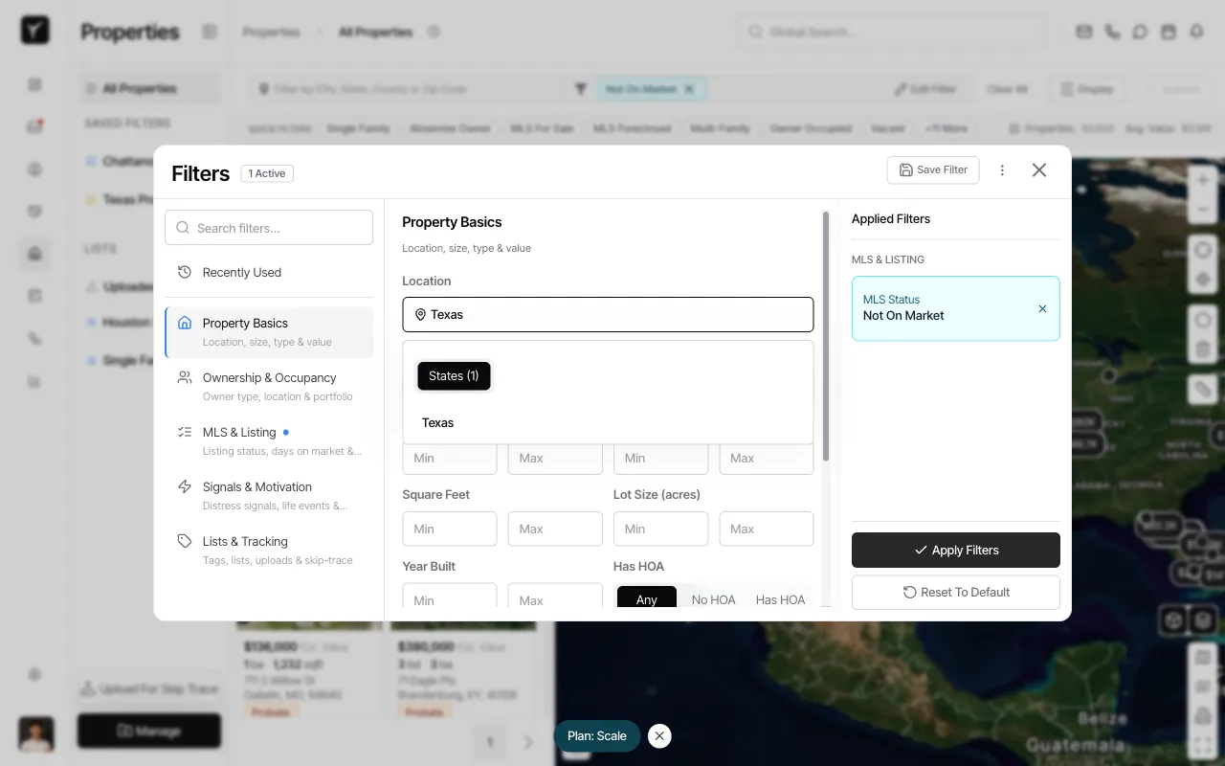
Task: Select the Has HOA option
Action: click(x=780, y=598)
